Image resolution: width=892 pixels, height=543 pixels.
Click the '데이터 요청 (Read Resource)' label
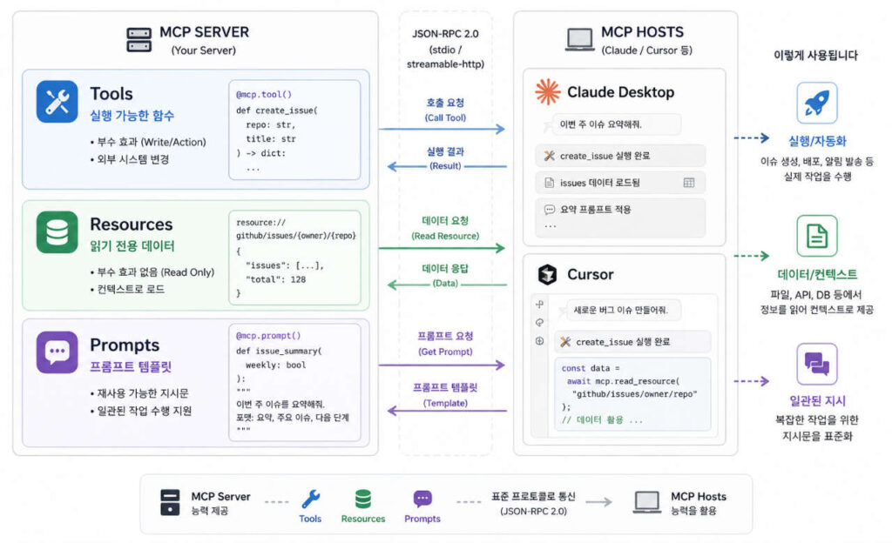[x=445, y=228]
